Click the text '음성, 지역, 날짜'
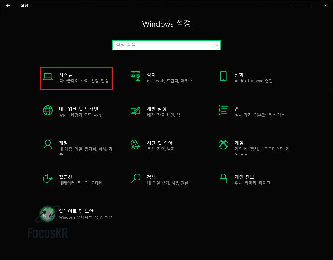Screen dimensions: 333x260 point(161,149)
